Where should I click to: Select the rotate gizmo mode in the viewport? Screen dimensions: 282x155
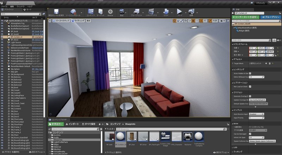tap(178, 21)
